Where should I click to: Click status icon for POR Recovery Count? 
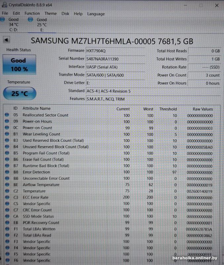point(7,222)
